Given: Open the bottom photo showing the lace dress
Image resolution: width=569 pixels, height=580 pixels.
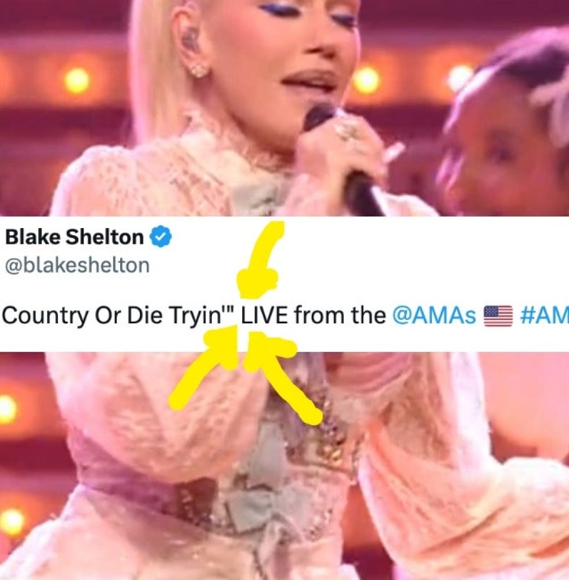Looking at the screenshot, I should click(x=284, y=466).
